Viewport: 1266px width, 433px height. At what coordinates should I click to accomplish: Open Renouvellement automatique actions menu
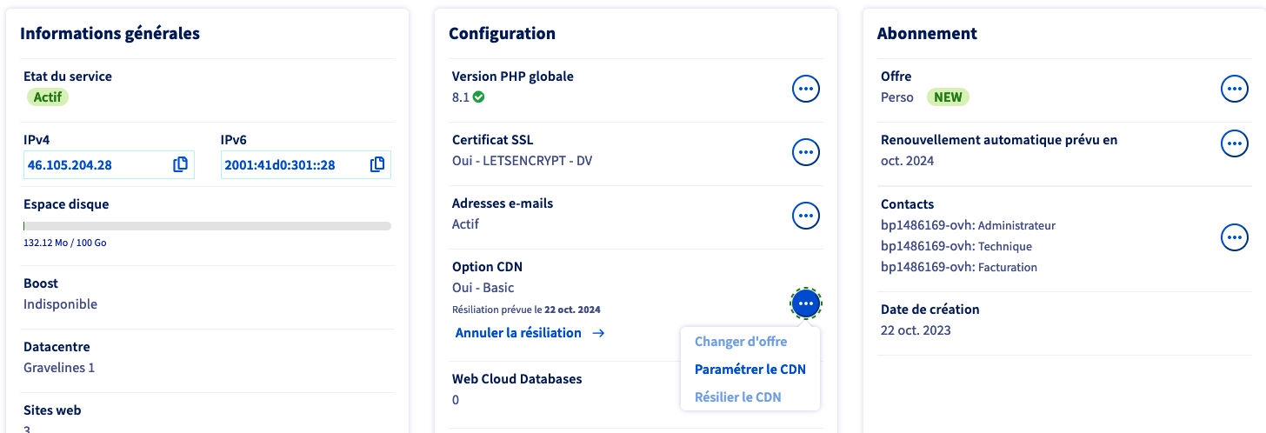pyautogui.click(x=1235, y=143)
